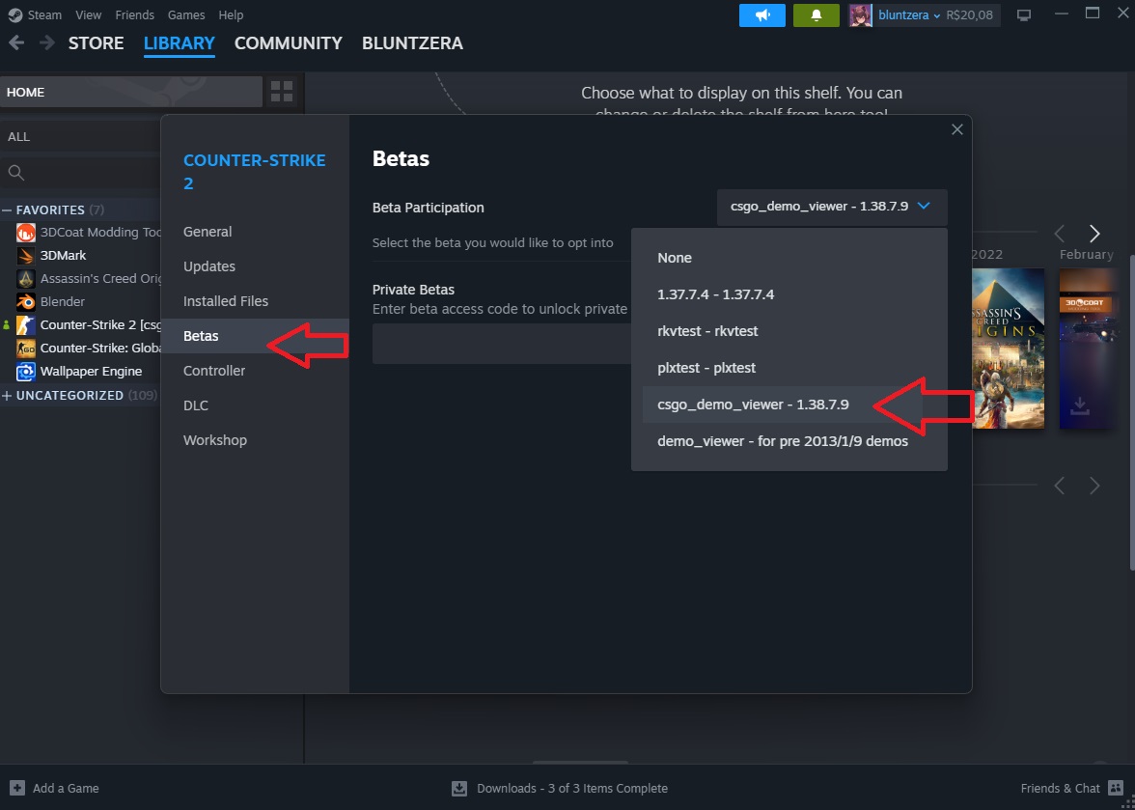
Task: Click the Assassin's Creed Origins cover thumbnail
Action: [x=1008, y=349]
